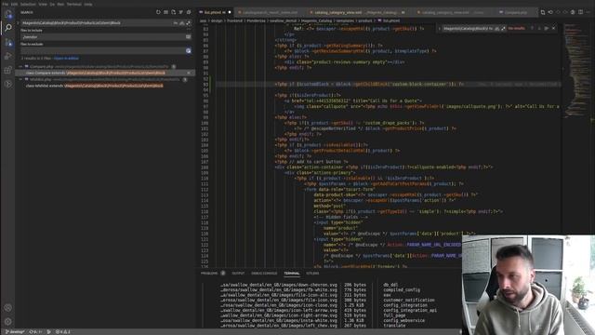Click the Open in editor link

pyautogui.click(x=66, y=59)
